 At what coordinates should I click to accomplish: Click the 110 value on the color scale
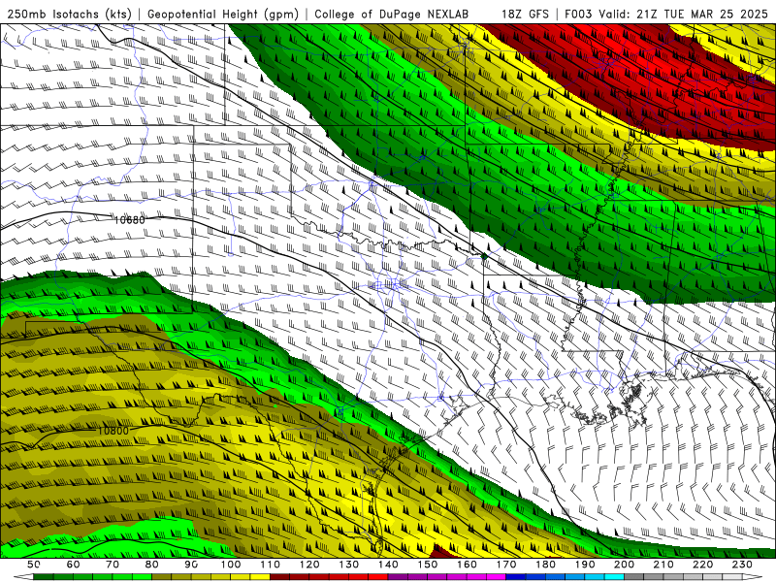(271, 565)
